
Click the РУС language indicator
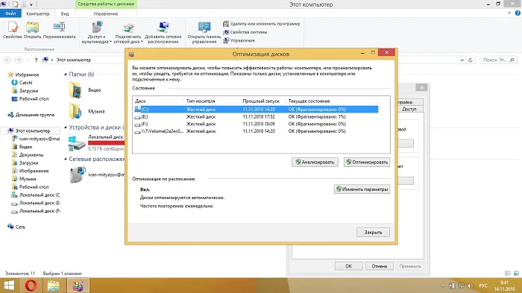[x=483, y=286]
